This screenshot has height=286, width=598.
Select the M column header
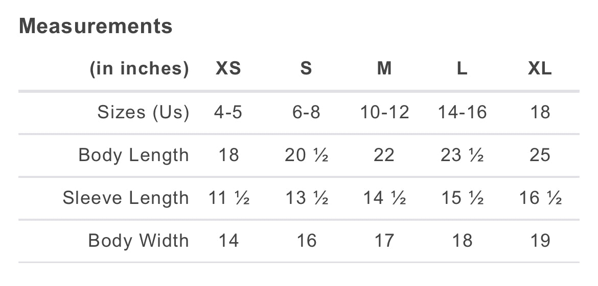[x=384, y=68]
